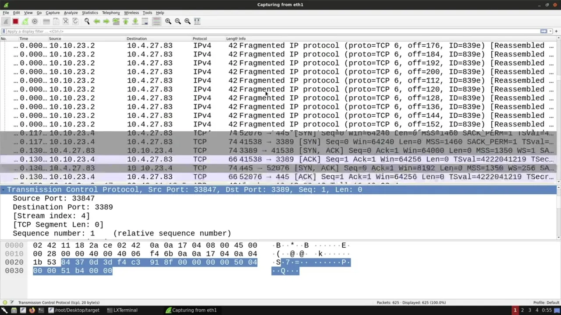This screenshot has width=561, height=315.
Task: Open the Wireless menu
Action: pyautogui.click(x=131, y=13)
